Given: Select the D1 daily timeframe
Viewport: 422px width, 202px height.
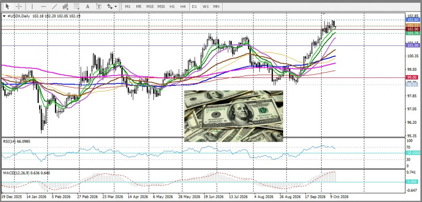Looking at the screenshot, I should click(194, 7).
